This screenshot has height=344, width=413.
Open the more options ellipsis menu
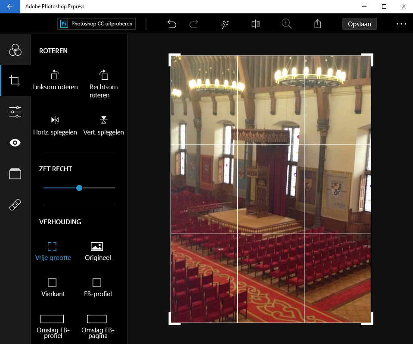pyautogui.click(x=401, y=24)
